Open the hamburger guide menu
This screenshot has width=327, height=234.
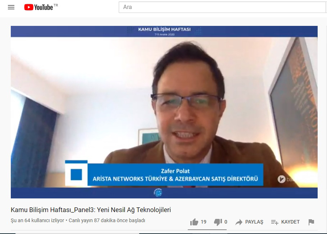(11, 7)
